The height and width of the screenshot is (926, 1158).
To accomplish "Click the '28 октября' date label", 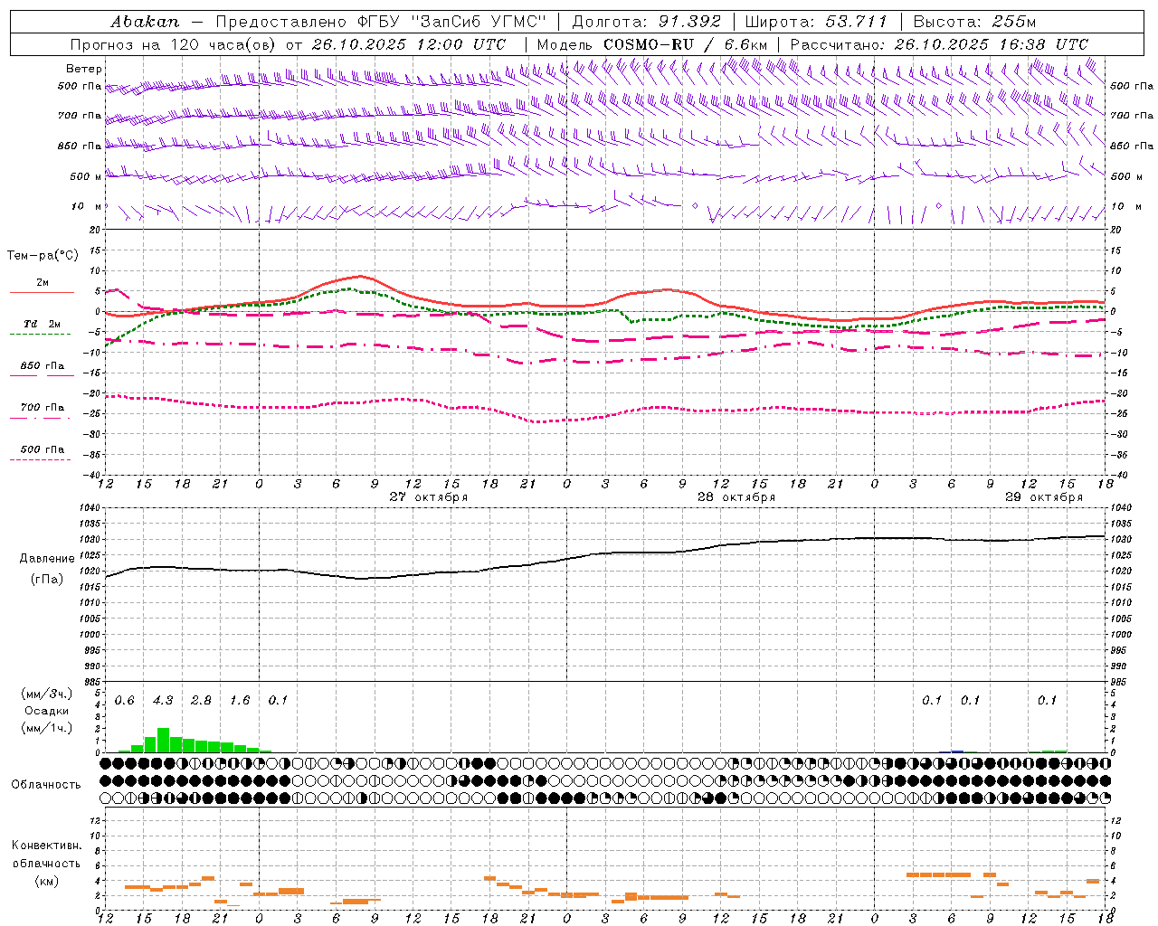I will [x=736, y=497].
